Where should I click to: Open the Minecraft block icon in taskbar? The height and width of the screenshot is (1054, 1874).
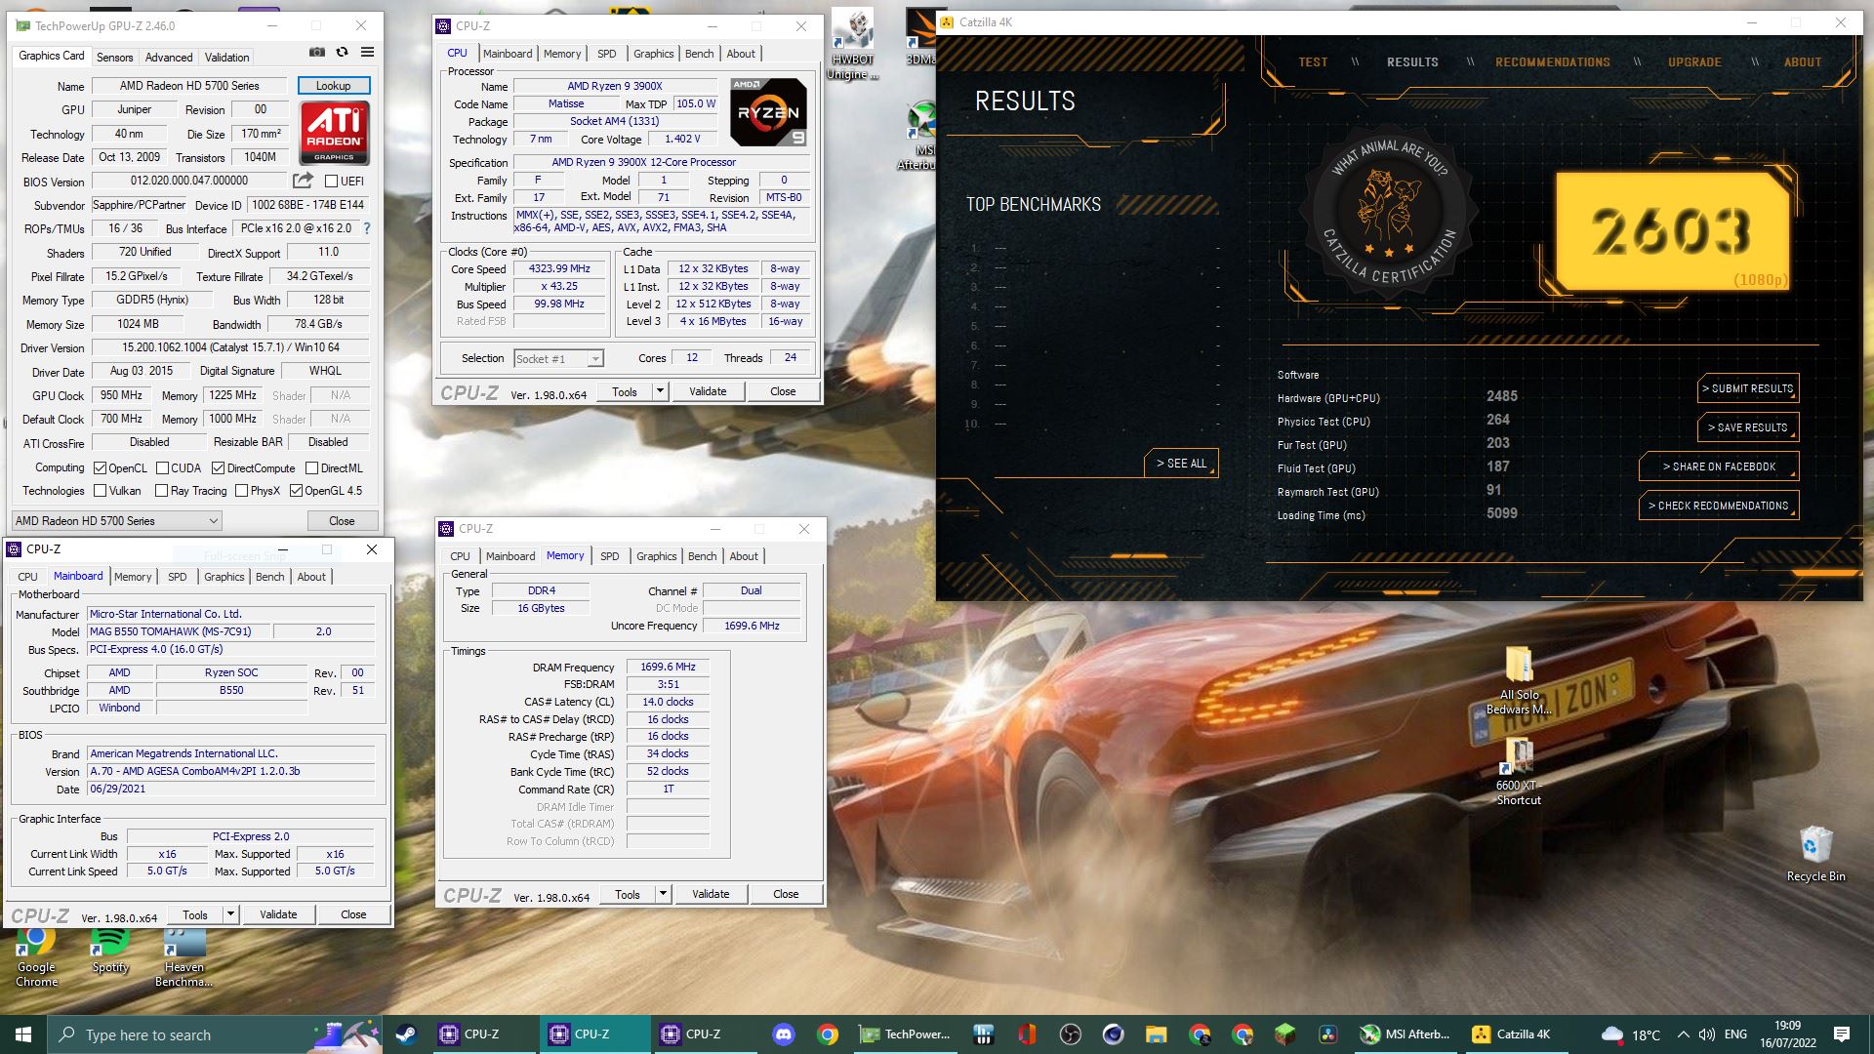(1284, 1034)
